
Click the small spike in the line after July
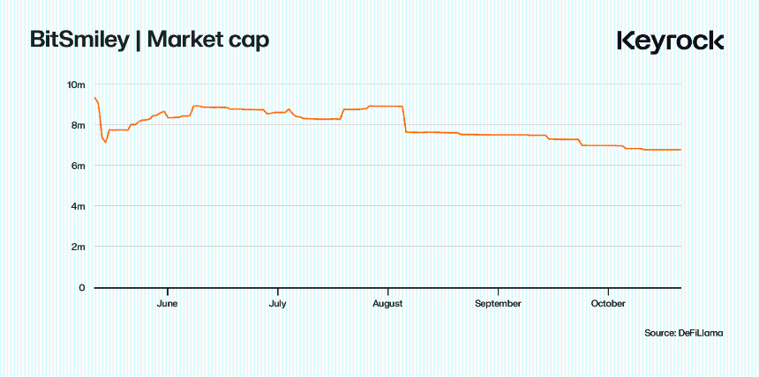[x=289, y=109]
